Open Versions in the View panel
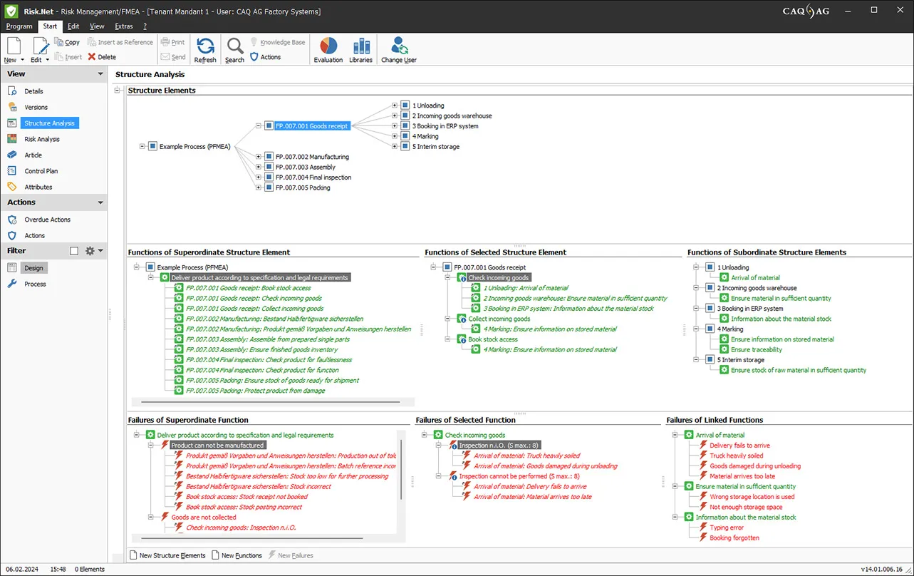914x576 pixels. click(36, 107)
